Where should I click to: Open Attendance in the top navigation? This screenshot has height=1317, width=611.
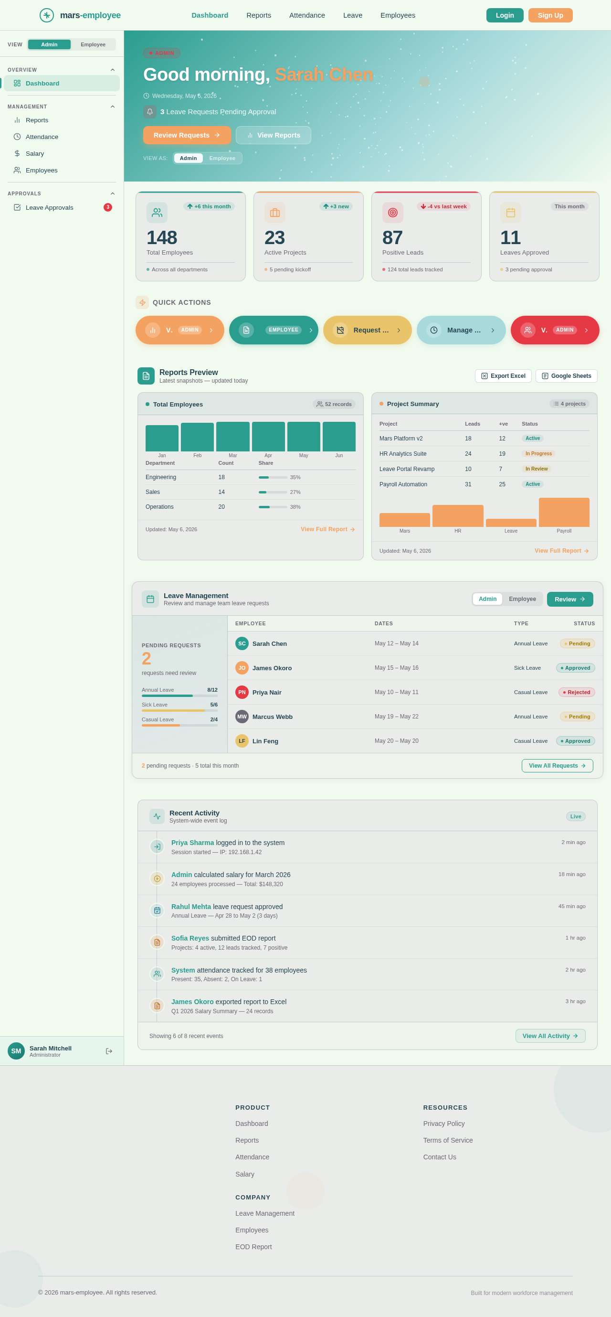(307, 15)
